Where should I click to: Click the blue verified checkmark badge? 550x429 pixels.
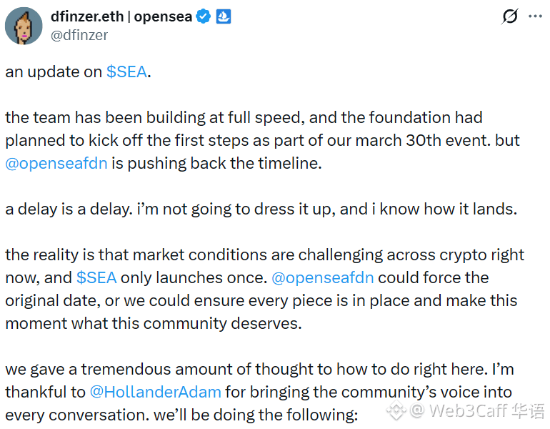pyautogui.click(x=204, y=16)
